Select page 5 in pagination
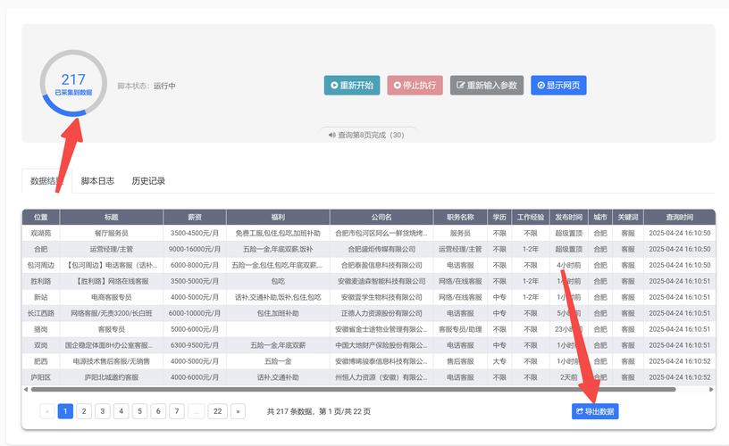Image resolution: width=729 pixels, height=446 pixels. pyautogui.click(x=139, y=411)
